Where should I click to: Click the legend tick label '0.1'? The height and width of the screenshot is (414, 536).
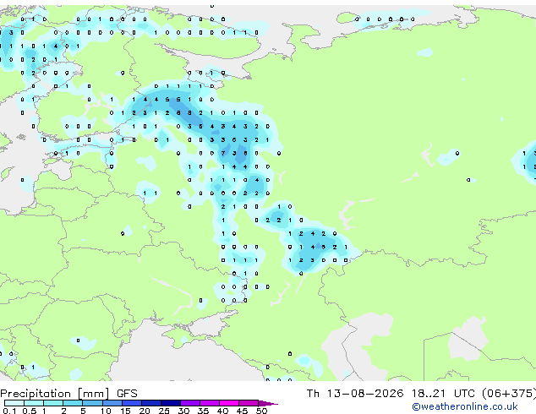click(x=9, y=411)
